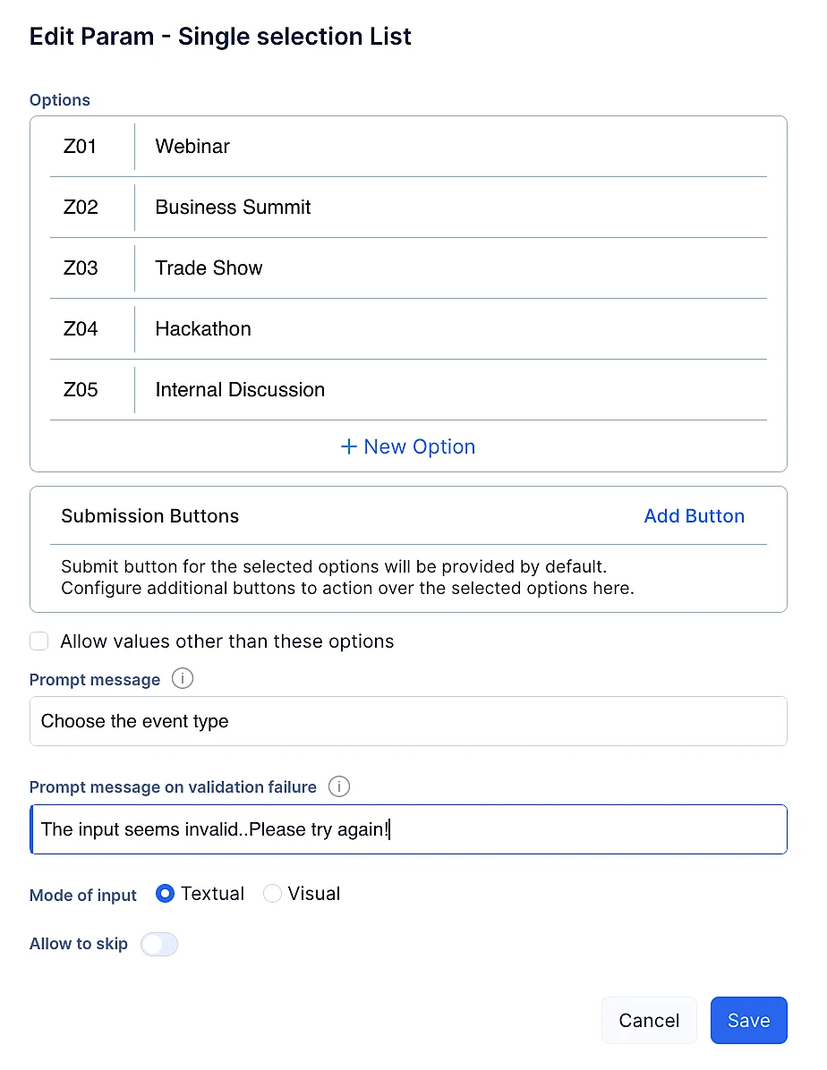
Task: Click info icon beside Prompt message label
Action: tap(182, 679)
